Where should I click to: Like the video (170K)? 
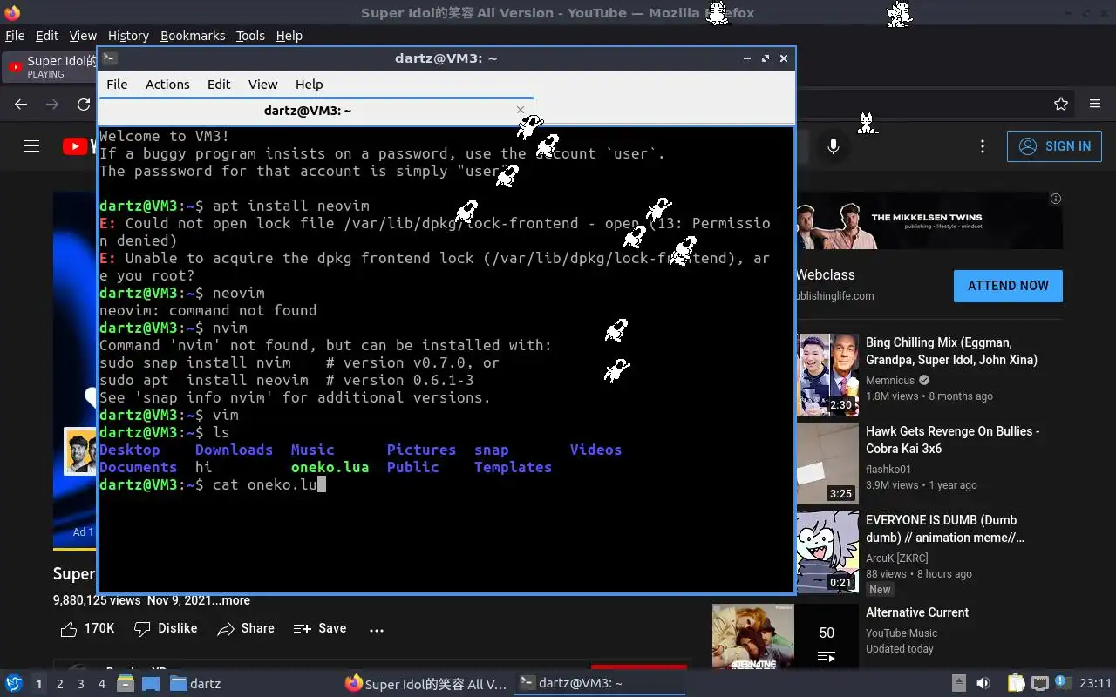87,628
